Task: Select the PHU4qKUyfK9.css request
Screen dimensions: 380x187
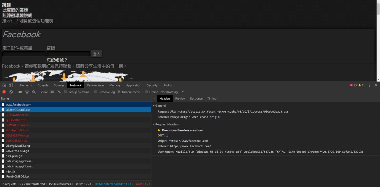Action: [x=75, y=130]
